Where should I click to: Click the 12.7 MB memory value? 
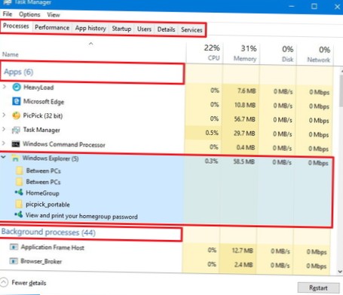243,250
